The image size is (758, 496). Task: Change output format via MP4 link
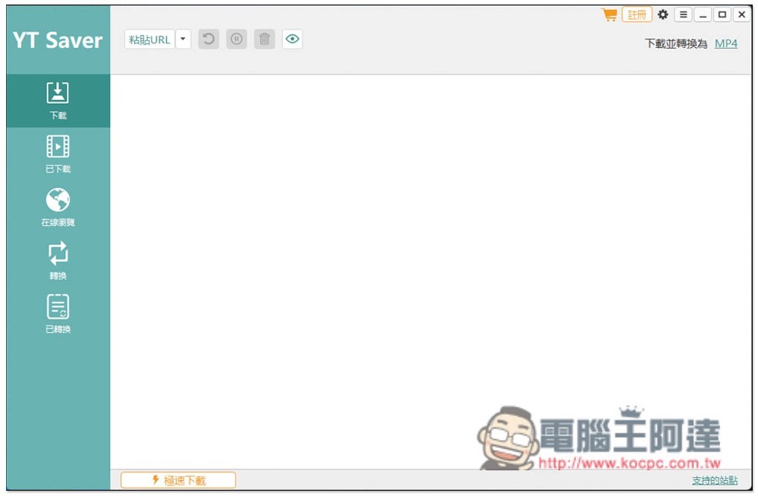coord(725,43)
